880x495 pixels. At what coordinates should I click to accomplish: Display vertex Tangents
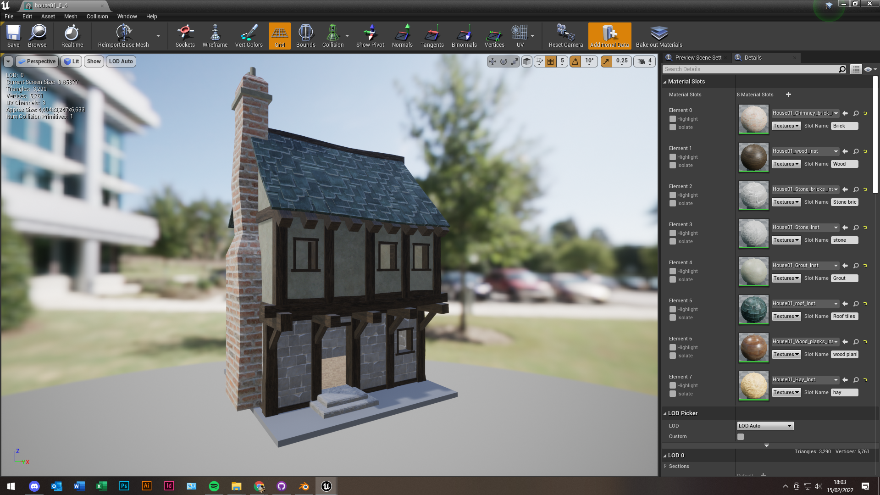click(432, 36)
